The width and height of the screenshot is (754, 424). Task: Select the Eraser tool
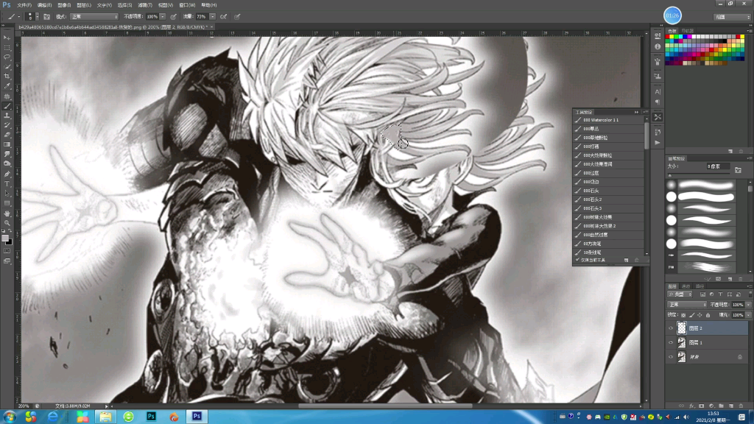click(7, 135)
